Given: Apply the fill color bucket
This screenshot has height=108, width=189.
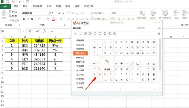Looking at the screenshot, I should coord(48,19).
